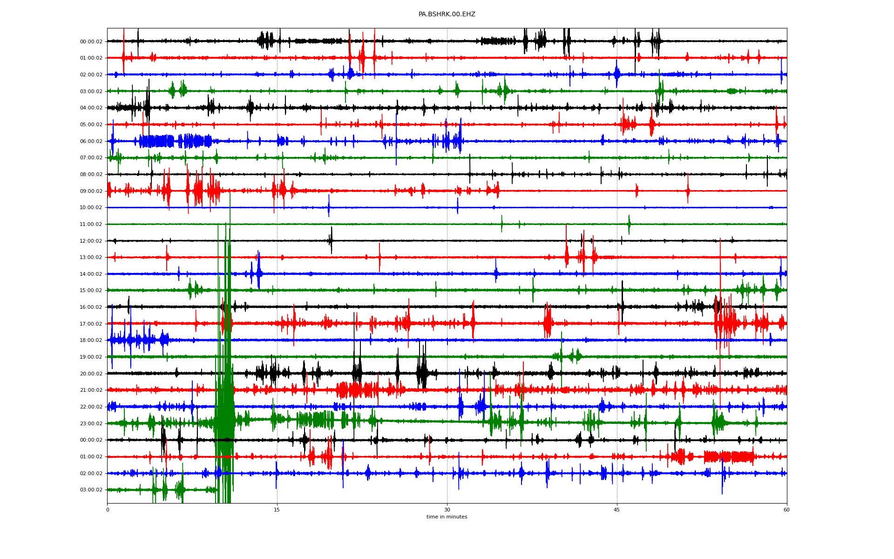The height and width of the screenshot is (559, 894).
Task: Click the x-axis tick label 0
Action: point(108,510)
